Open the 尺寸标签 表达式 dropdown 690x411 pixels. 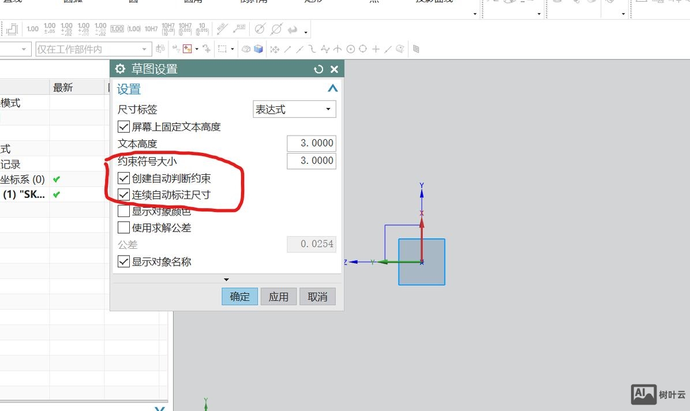coord(328,109)
